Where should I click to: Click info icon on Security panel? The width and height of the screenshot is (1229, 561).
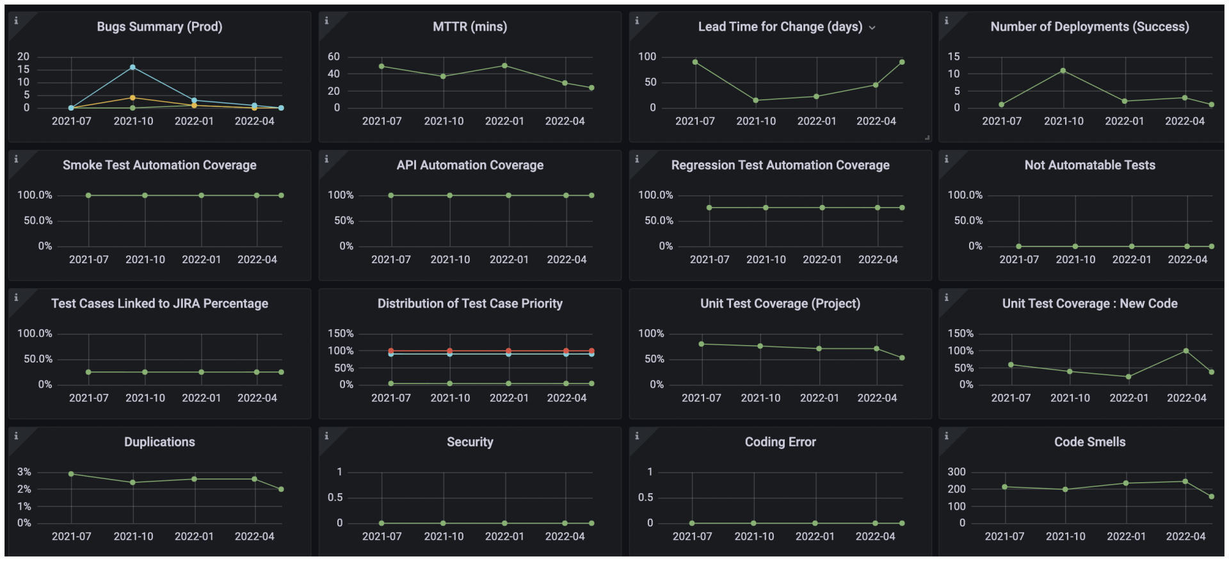click(x=326, y=435)
